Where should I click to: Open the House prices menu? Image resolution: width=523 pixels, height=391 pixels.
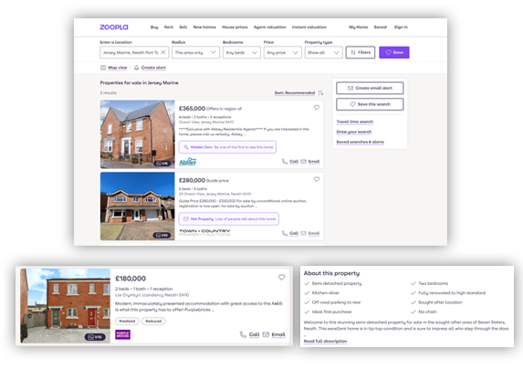point(235,27)
